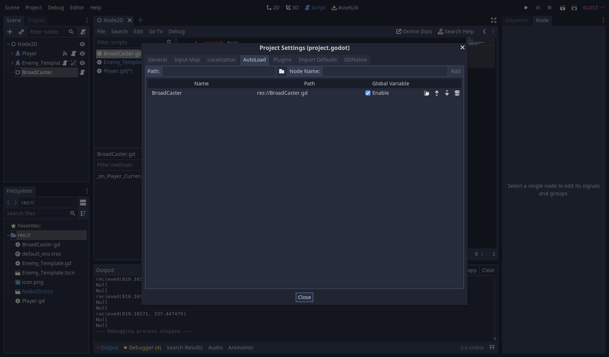Play the edited scene

pyautogui.click(x=563, y=8)
